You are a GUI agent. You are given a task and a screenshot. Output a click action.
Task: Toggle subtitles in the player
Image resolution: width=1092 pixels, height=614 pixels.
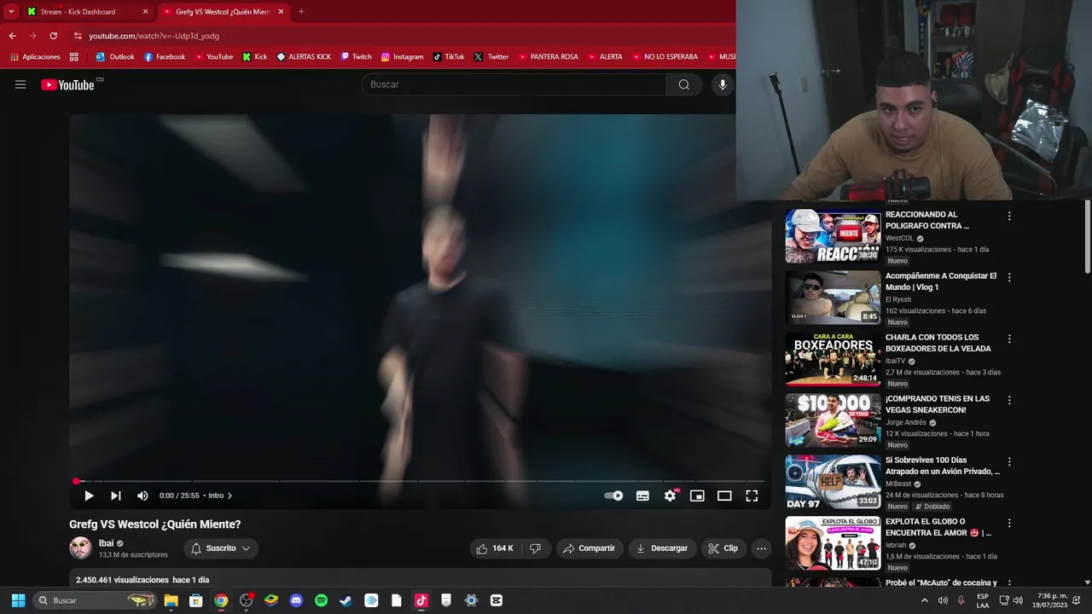tap(642, 495)
